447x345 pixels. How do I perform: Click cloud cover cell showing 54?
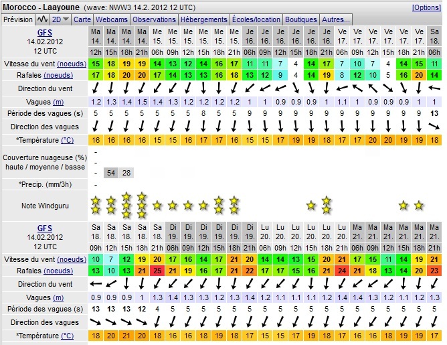111,173
